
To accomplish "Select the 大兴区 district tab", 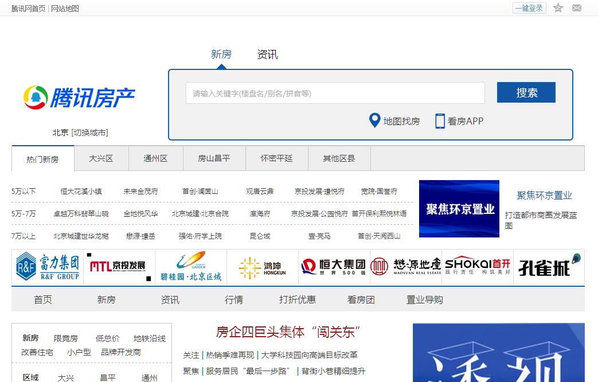I will 101,158.
